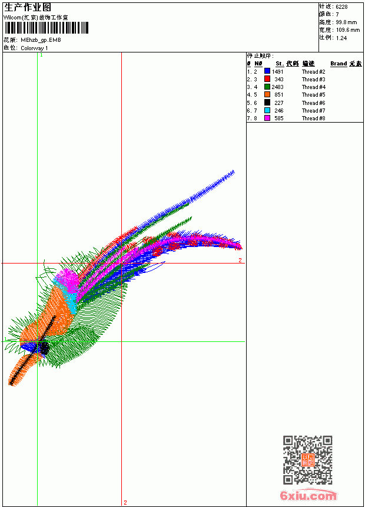Viewport: 365px width, 507px height.
Task: Click the barcode under the studio name
Action: 46,28
